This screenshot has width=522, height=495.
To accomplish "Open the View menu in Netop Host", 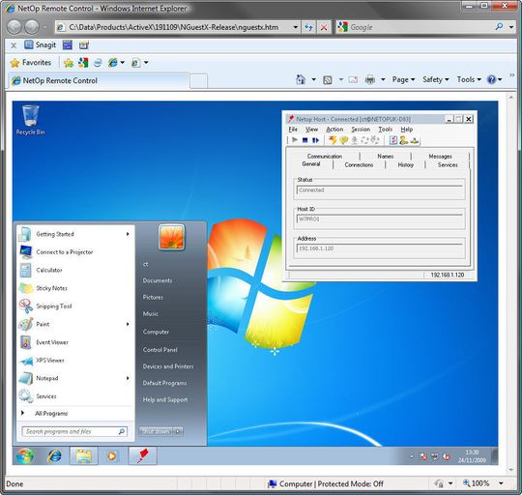I will (x=312, y=130).
